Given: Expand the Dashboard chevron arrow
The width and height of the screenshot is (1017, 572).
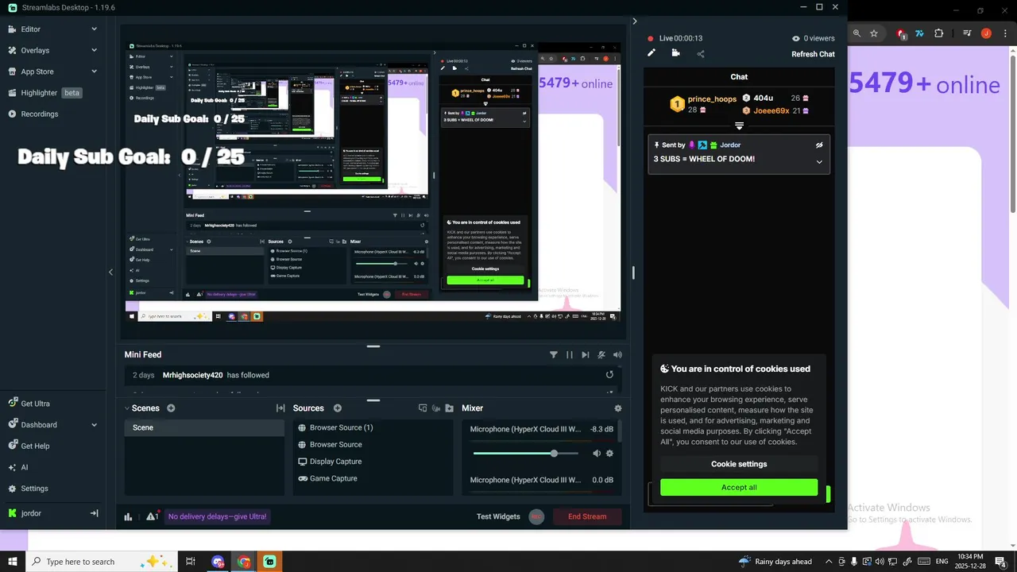Looking at the screenshot, I should [x=94, y=424].
